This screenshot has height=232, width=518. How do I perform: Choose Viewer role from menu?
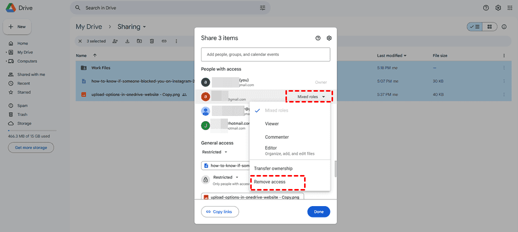tap(290, 124)
